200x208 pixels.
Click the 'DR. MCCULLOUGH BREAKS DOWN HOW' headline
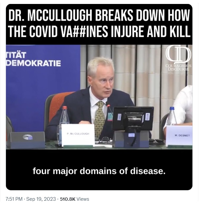coord(99,15)
